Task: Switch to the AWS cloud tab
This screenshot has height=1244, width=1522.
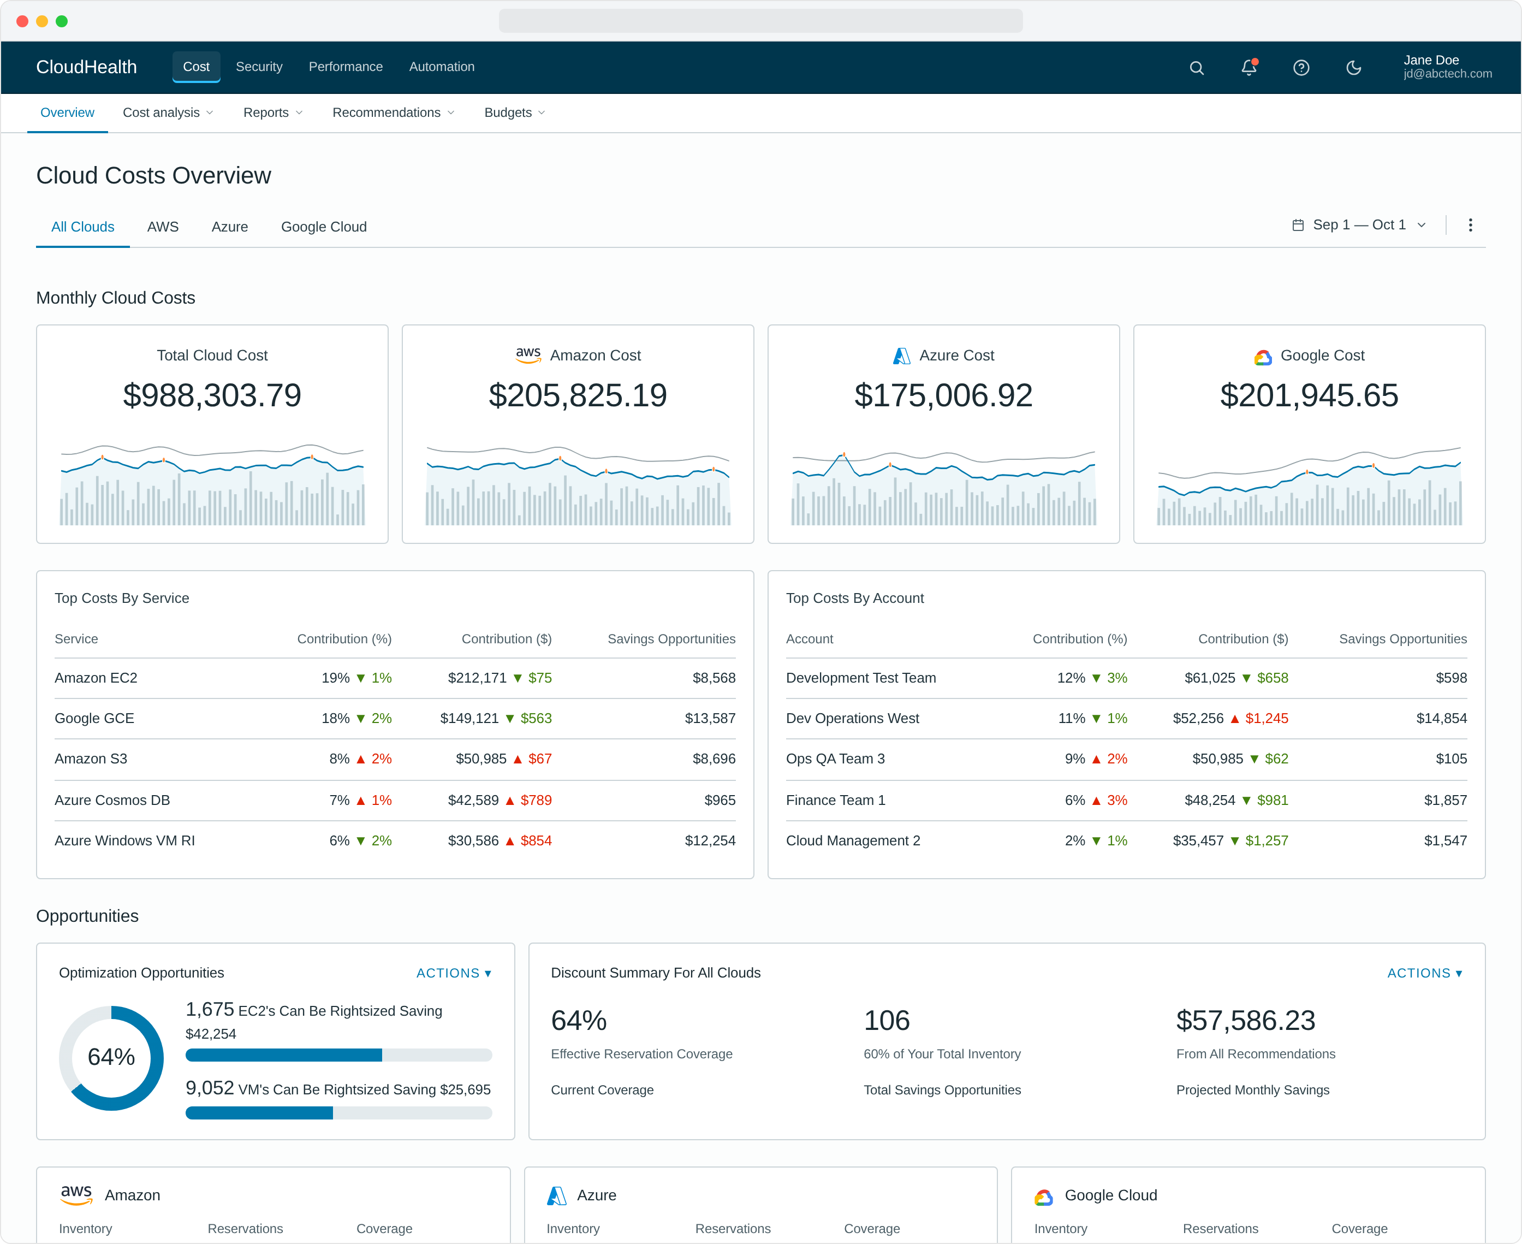Action: [x=163, y=227]
